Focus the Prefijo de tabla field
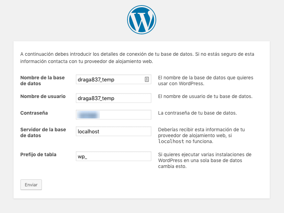This screenshot has width=284, height=213. tap(114, 156)
